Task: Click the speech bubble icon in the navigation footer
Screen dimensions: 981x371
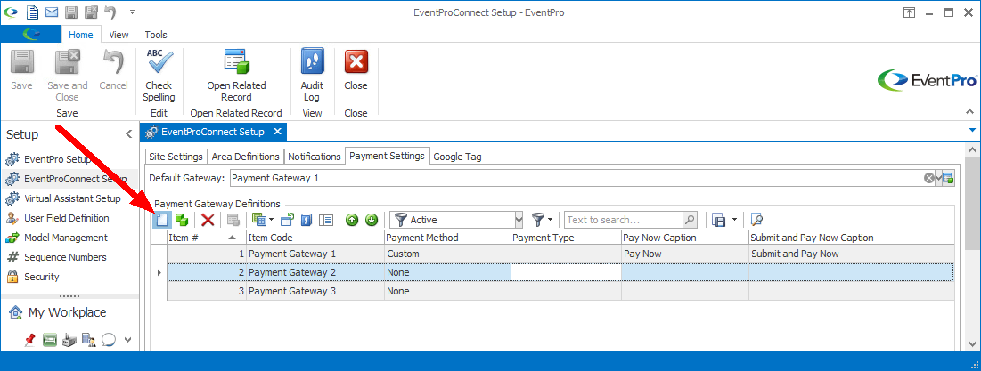Action: coord(109,339)
